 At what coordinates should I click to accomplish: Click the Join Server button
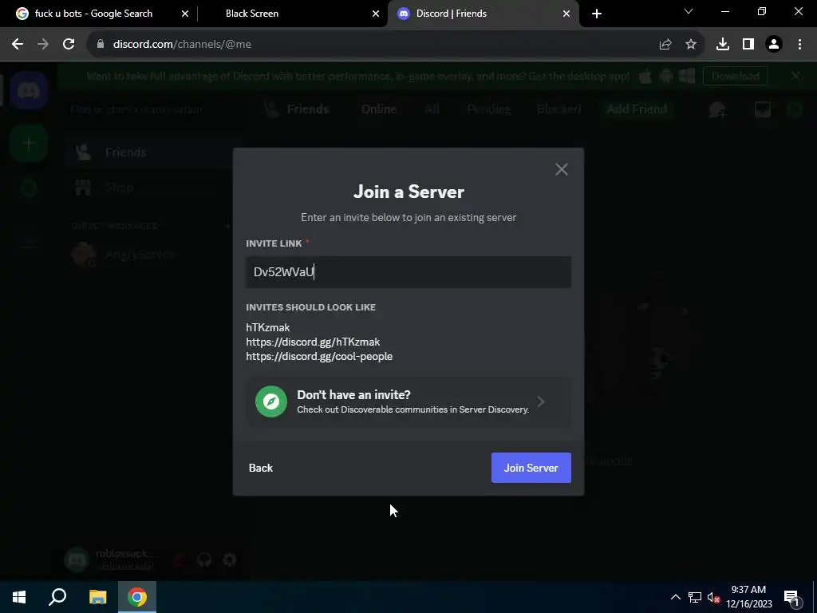pyautogui.click(x=531, y=468)
